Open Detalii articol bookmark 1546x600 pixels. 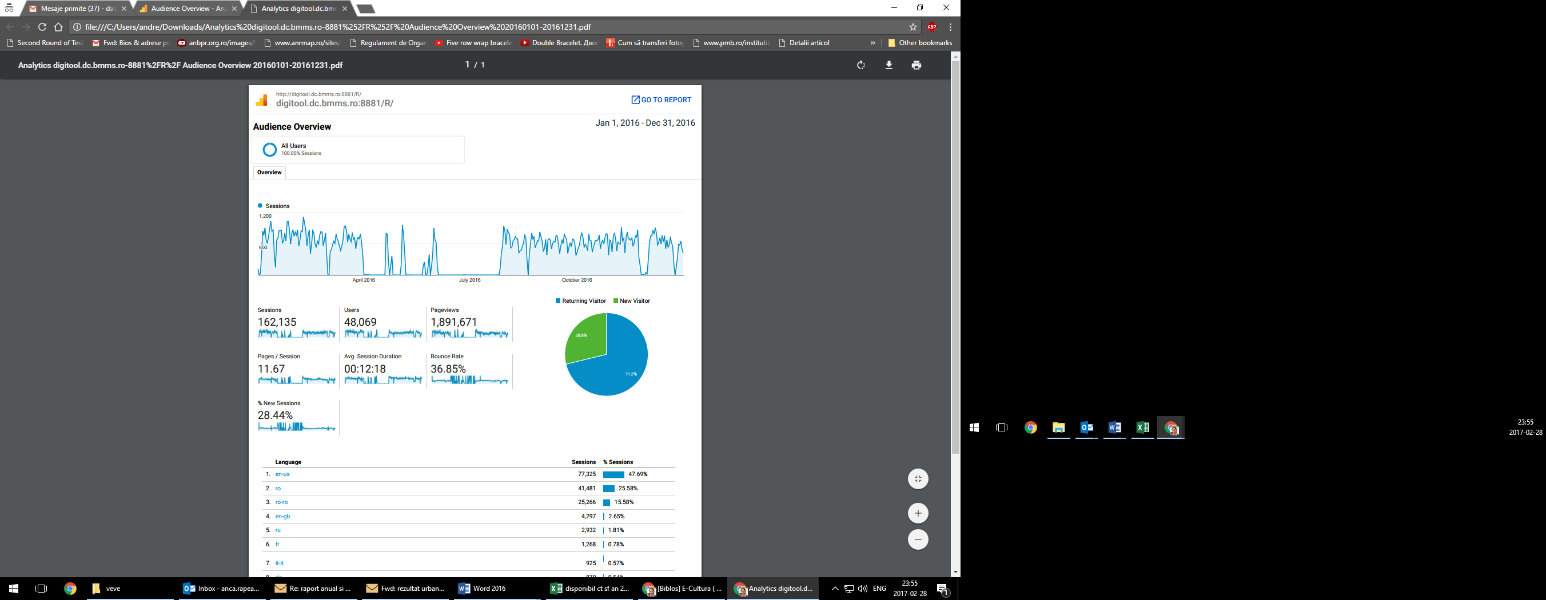(804, 43)
